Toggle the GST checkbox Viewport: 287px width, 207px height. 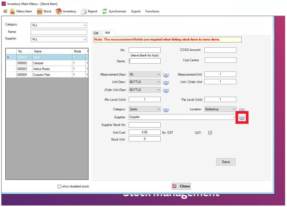210,132
